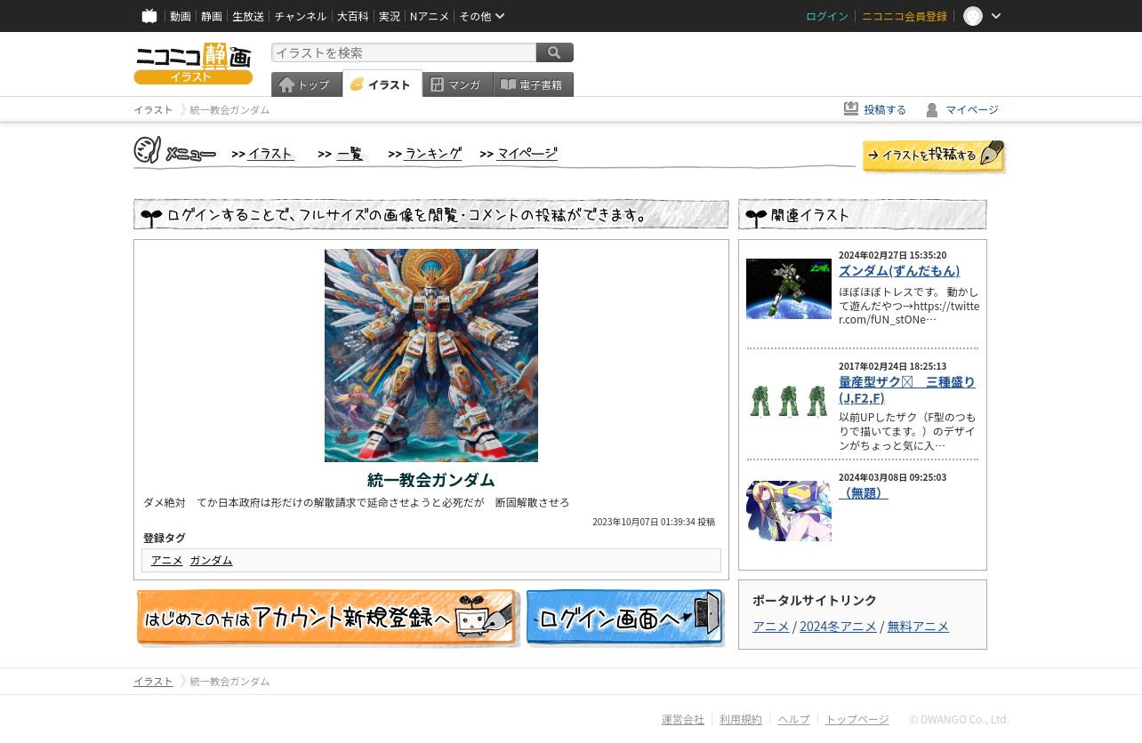Expand the その他 dropdown
The image size is (1142, 743).
[x=482, y=16]
